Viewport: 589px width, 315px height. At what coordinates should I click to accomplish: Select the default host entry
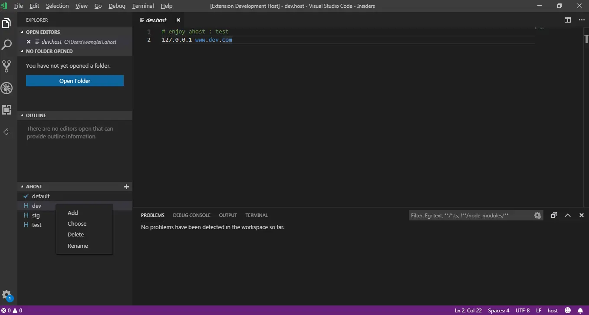tap(75, 196)
